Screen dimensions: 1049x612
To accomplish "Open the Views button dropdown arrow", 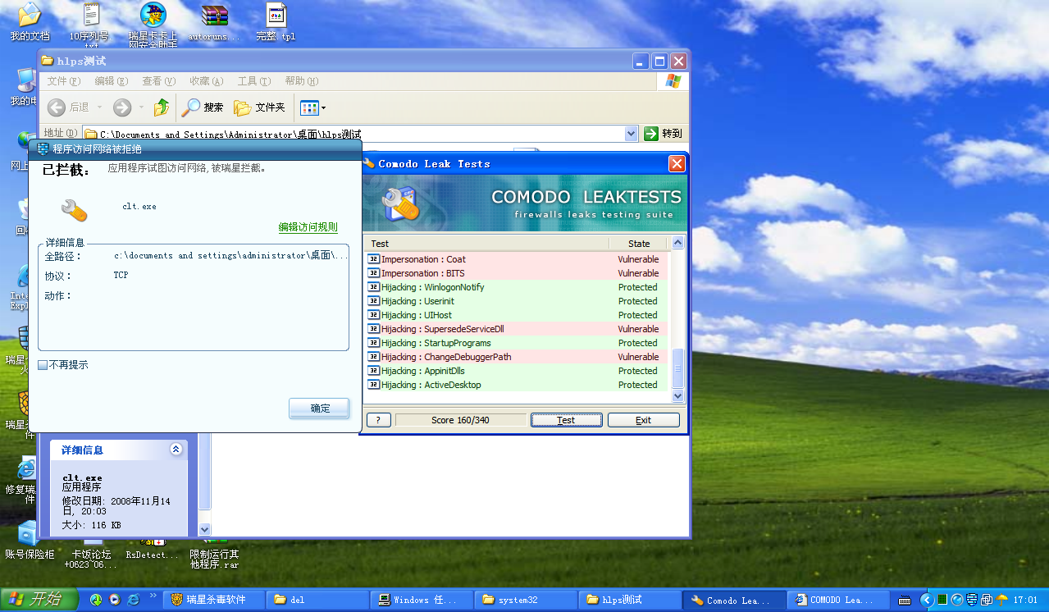I will (x=323, y=108).
